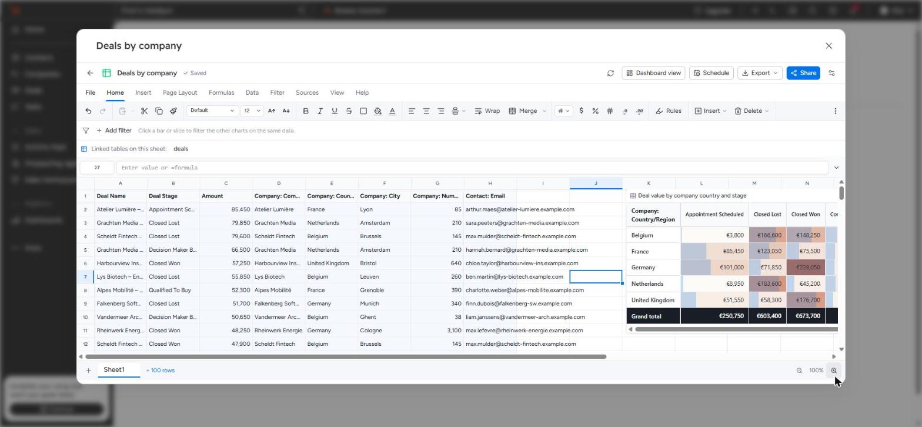Center align the cell text
This screenshot has width=922, height=427.
(x=426, y=111)
